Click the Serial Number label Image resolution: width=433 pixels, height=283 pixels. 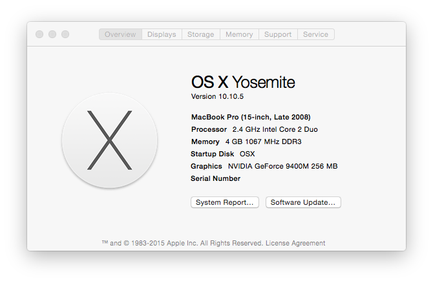pos(215,178)
